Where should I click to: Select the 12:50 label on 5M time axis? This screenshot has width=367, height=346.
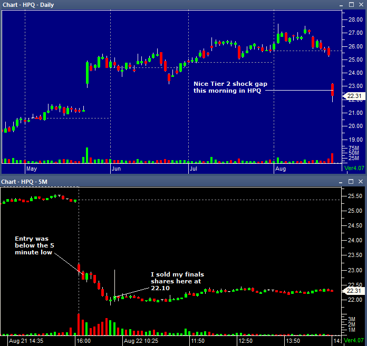[246, 341]
